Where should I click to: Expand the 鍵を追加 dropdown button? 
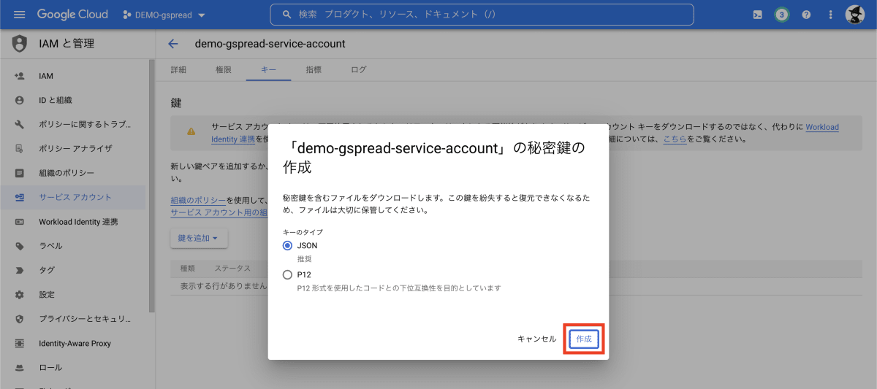(199, 239)
